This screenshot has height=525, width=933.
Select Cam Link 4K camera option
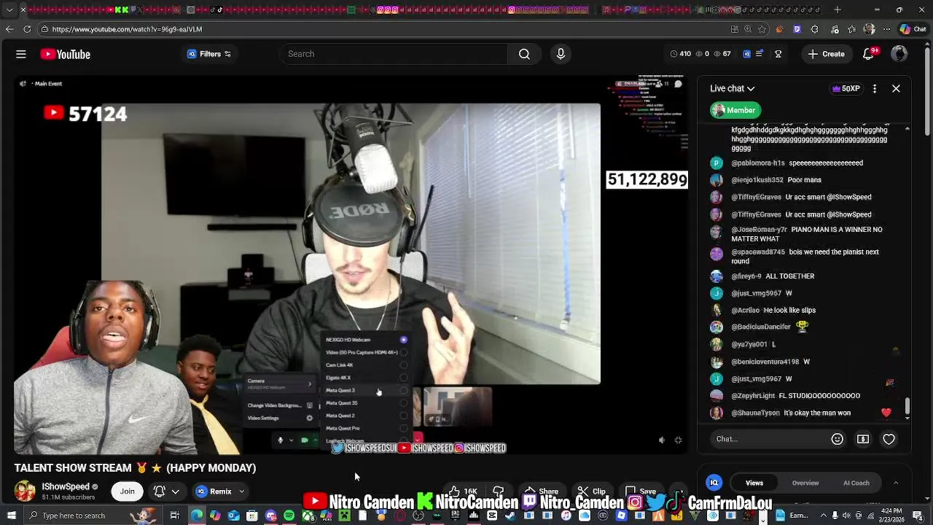(x=365, y=365)
